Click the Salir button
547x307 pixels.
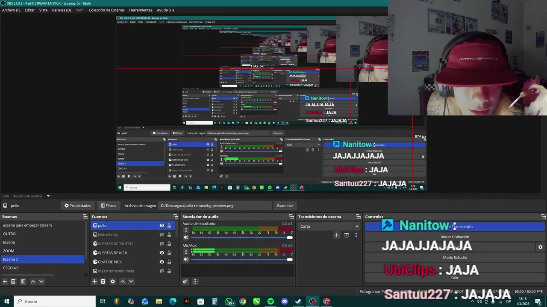455,278
